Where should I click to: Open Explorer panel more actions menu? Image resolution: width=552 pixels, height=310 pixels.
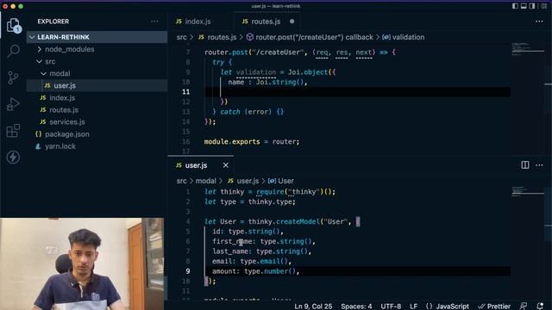pyautogui.click(x=154, y=22)
